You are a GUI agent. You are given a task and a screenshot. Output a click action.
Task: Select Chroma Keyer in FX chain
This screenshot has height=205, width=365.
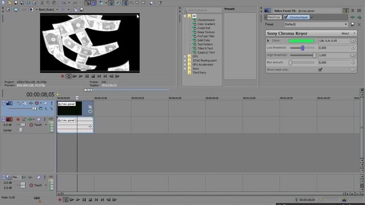click(299, 17)
